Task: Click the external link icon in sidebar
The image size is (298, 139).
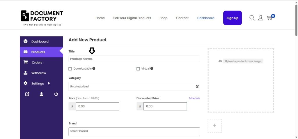Action: pos(27,94)
